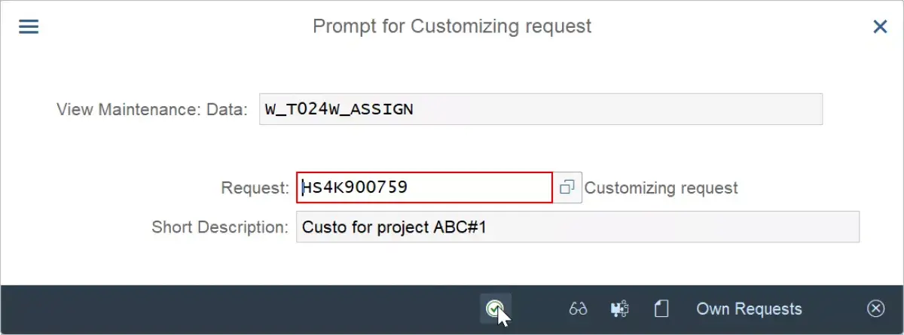Click into the Request input HS4K900759

(x=424, y=187)
